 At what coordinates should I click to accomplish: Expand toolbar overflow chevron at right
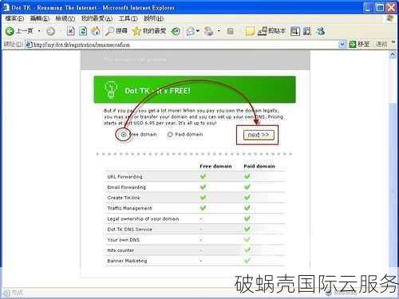[x=393, y=42]
